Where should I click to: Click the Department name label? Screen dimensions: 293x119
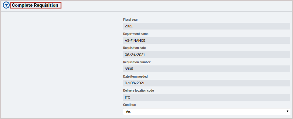pos(136,34)
